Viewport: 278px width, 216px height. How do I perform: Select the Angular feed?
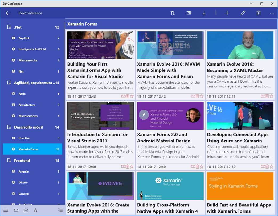33,171
